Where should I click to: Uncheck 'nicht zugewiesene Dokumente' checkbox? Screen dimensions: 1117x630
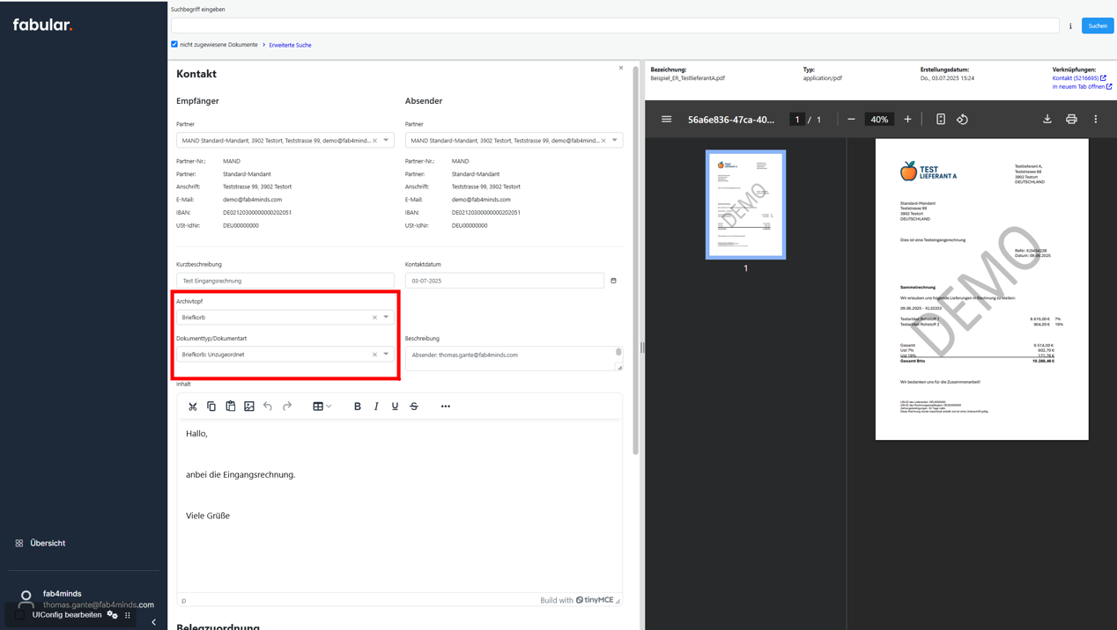pyautogui.click(x=174, y=44)
